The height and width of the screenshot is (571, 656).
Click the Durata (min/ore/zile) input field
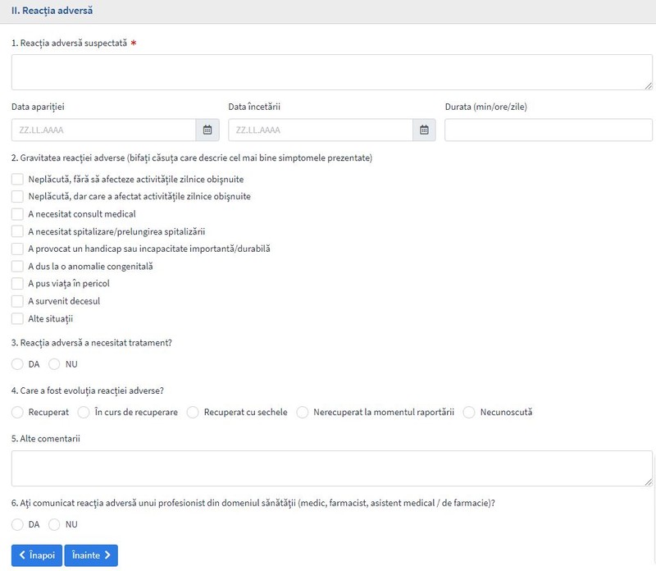tap(549, 130)
